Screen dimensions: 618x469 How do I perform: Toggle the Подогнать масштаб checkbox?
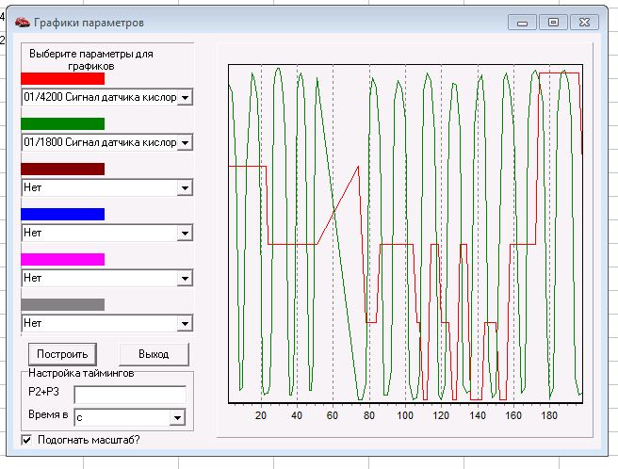pyautogui.click(x=27, y=440)
